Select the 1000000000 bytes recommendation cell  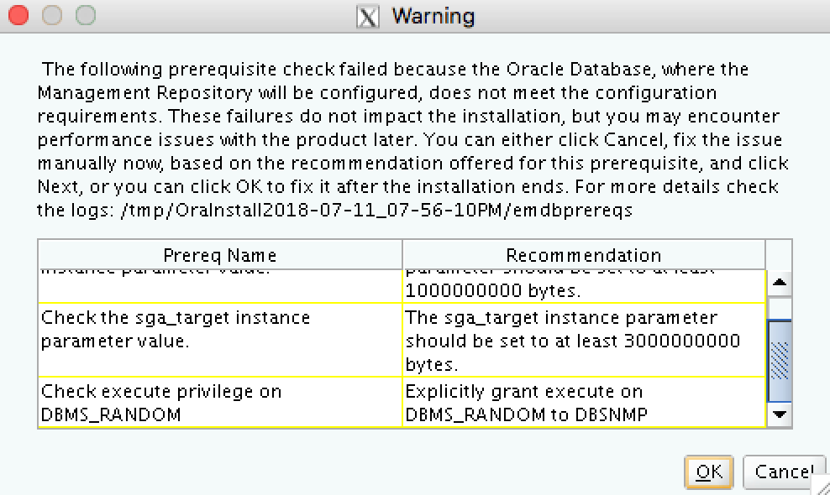tap(583, 285)
